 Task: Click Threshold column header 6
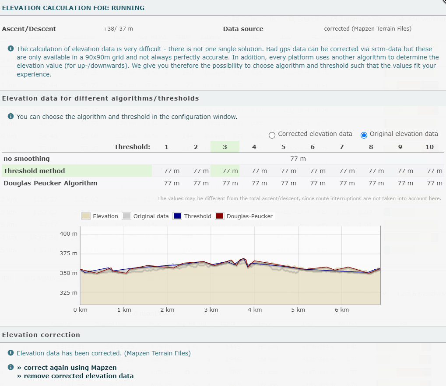(x=313, y=147)
